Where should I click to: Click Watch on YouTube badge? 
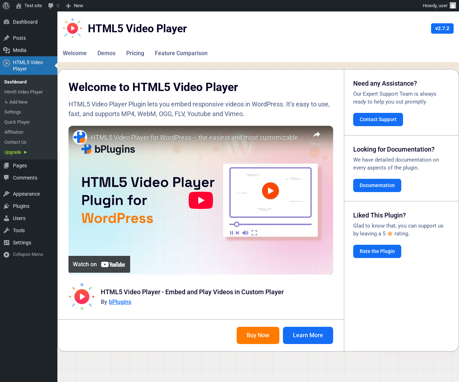[99, 264]
